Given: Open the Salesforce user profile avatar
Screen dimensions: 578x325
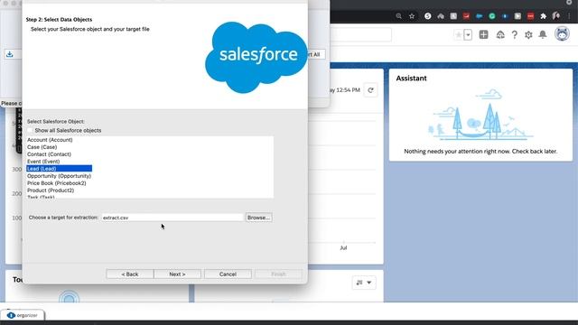Looking at the screenshot, I should point(562,34).
